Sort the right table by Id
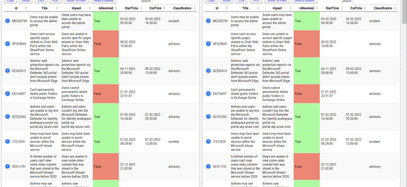This screenshot has width=407, height=187. point(217,8)
